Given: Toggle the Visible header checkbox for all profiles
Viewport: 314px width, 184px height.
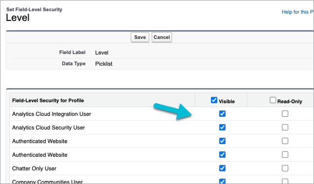Looking at the screenshot, I should pos(214,100).
